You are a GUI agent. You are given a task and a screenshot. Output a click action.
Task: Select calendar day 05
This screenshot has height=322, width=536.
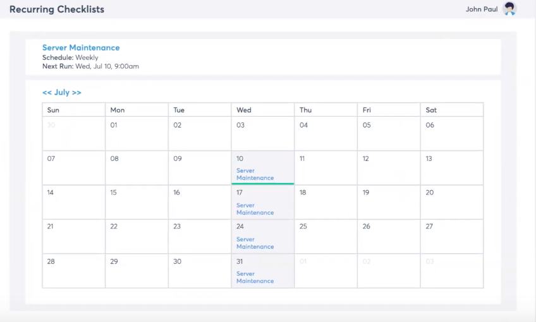point(389,133)
